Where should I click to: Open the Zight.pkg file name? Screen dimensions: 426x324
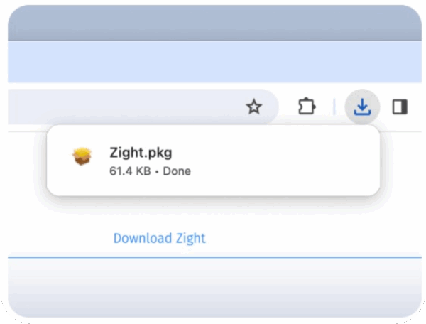(141, 152)
